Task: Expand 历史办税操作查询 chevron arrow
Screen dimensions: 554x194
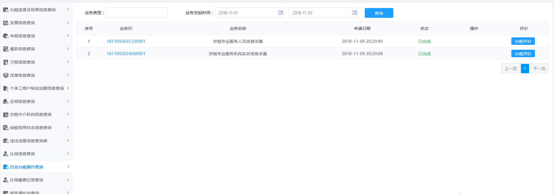Action: tap(68, 167)
